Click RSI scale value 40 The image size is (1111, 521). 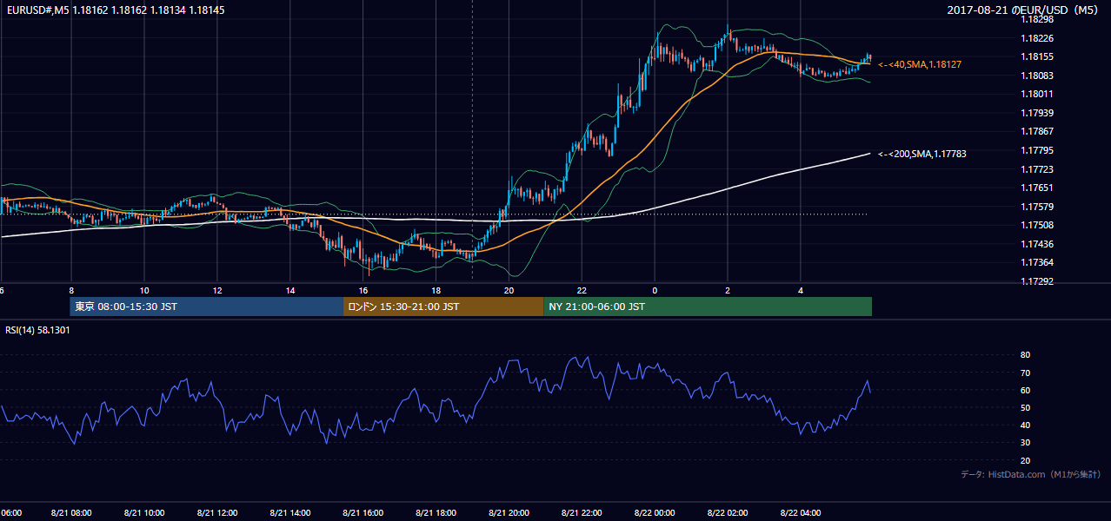[x=1026, y=425]
